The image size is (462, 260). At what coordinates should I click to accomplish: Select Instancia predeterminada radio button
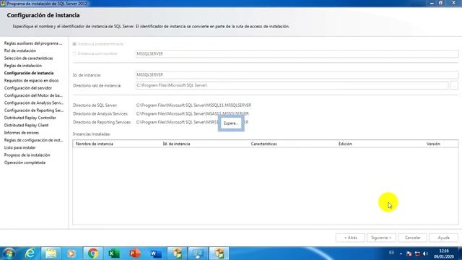(74, 44)
